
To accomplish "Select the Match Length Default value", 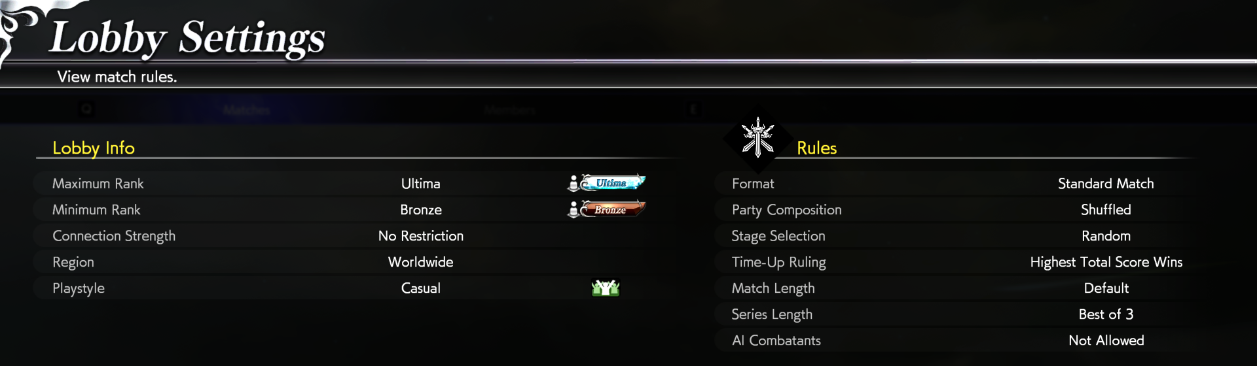I will (1106, 288).
